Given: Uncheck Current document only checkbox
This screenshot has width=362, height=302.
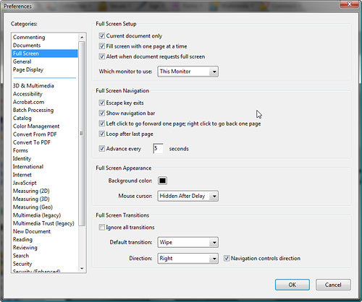Looking at the screenshot, I should click(102, 36).
